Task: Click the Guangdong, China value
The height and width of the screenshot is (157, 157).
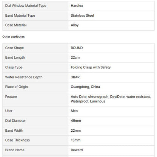Action: coord(85,87)
